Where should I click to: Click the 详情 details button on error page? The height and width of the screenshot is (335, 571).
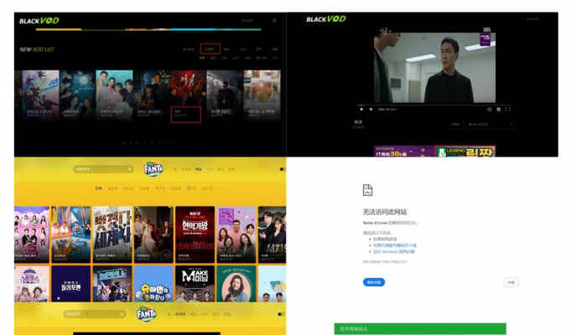tap(511, 282)
